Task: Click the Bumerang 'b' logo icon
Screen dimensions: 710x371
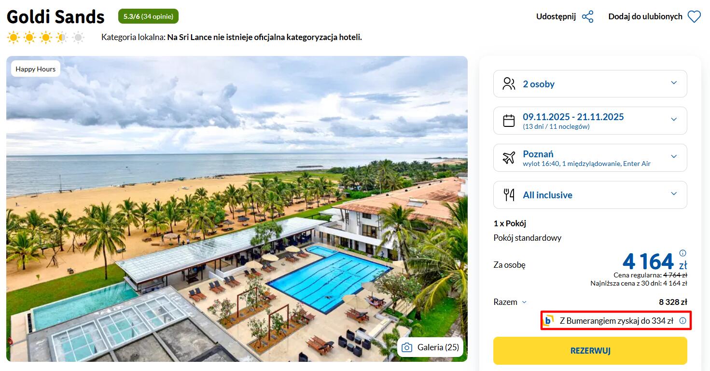Action: (x=548, y=320)
